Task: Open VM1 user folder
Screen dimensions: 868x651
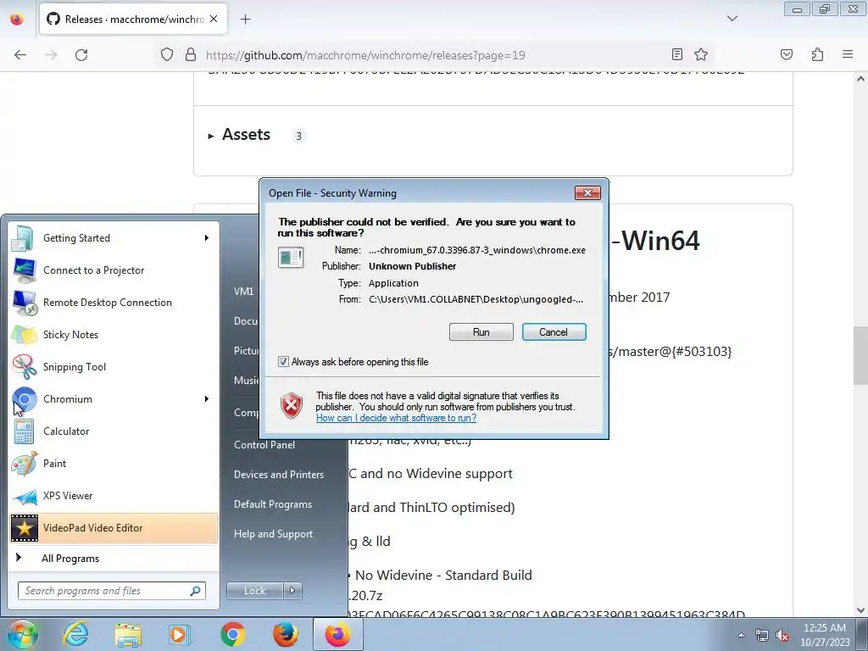Action: 244,292
